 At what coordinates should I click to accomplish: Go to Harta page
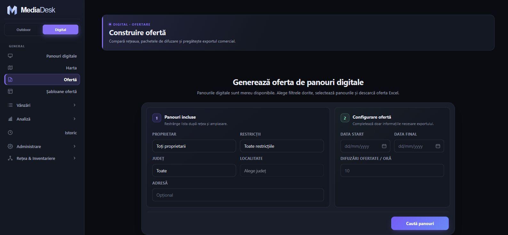tap(42, 68)
